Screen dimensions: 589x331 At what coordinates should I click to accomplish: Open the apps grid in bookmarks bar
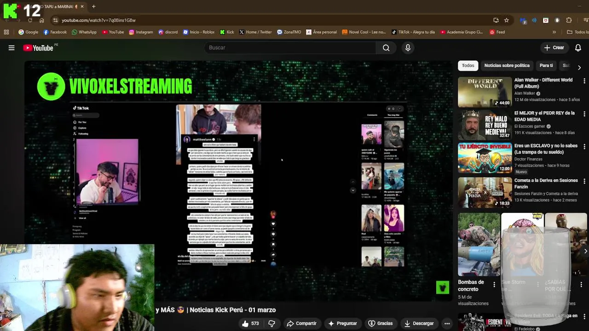point(6,32)
